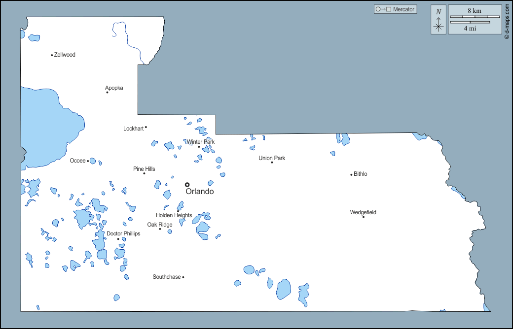
Task: Click the Winter Park label
Action: (x=201, y=142)
